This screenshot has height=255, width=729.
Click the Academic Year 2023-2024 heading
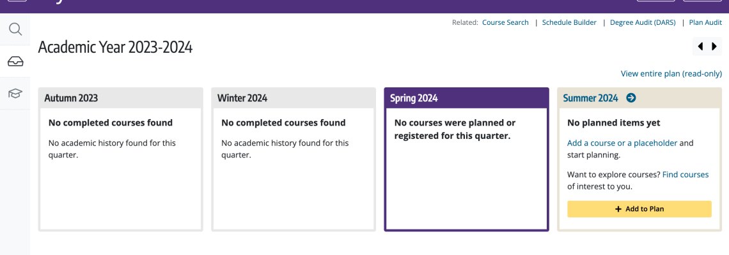[x=115, y=47]
